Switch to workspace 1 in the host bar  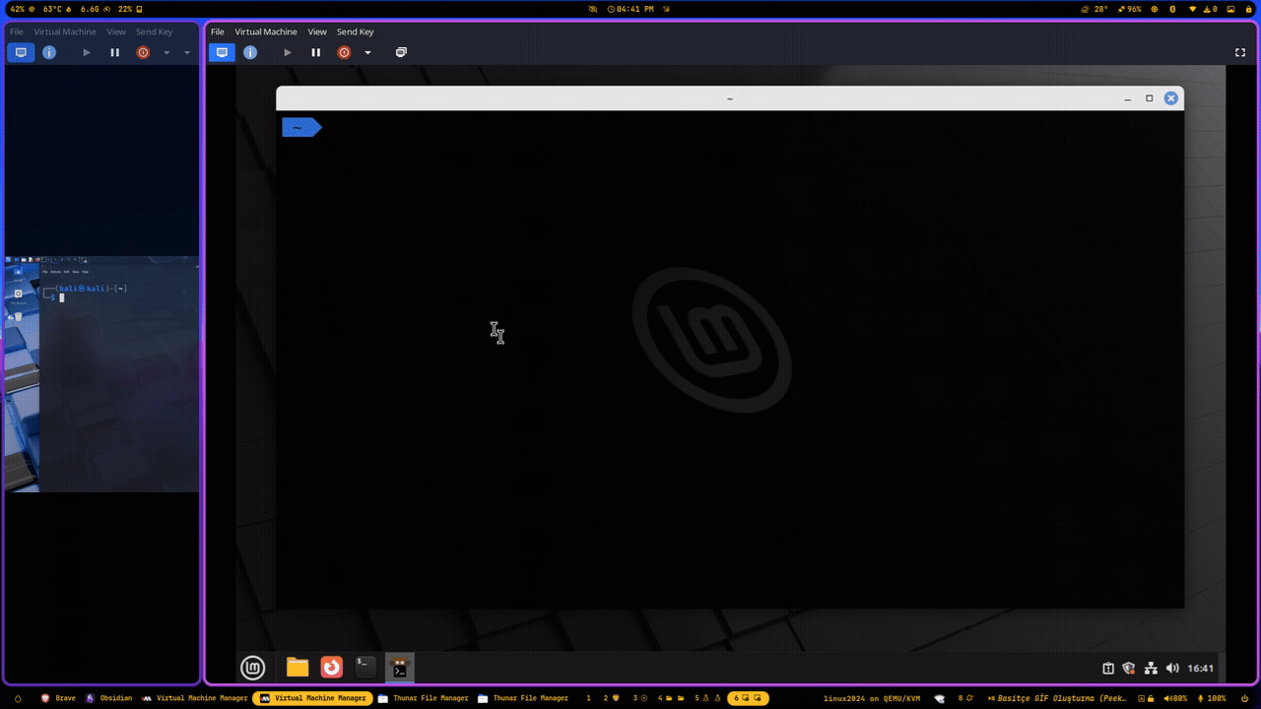588,698
